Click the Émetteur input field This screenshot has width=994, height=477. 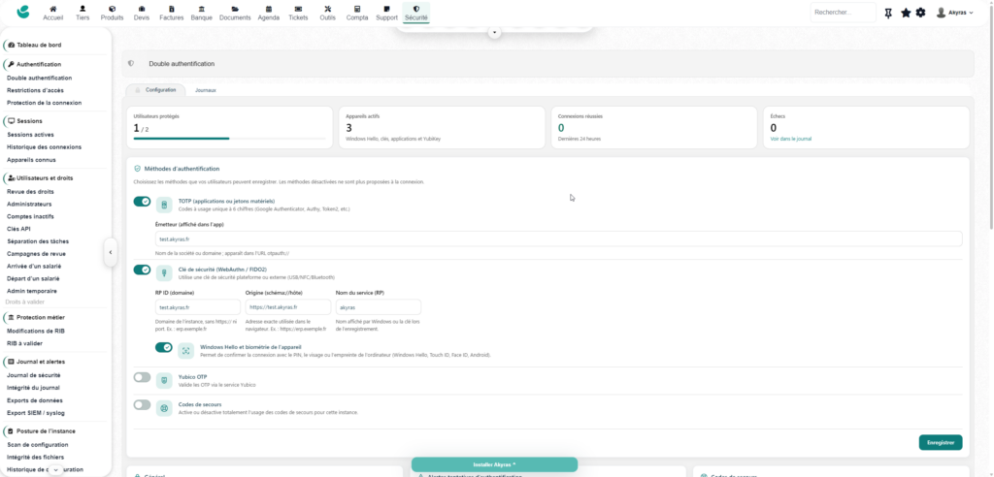tap(558, 238)
